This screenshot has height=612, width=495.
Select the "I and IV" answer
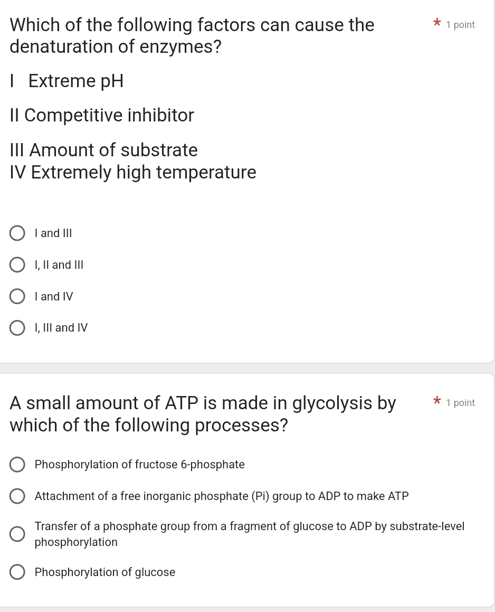[x=17, y=296]
